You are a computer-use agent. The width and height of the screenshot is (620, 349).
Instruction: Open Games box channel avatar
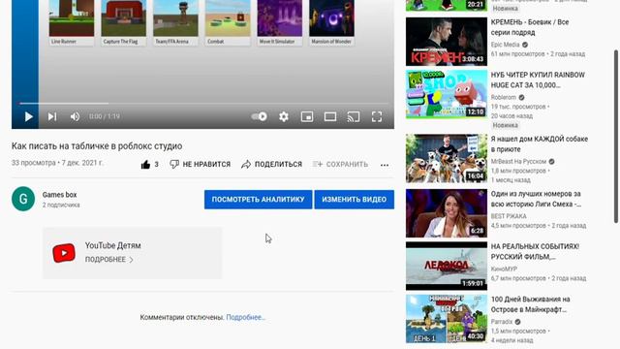click(23, 199)
